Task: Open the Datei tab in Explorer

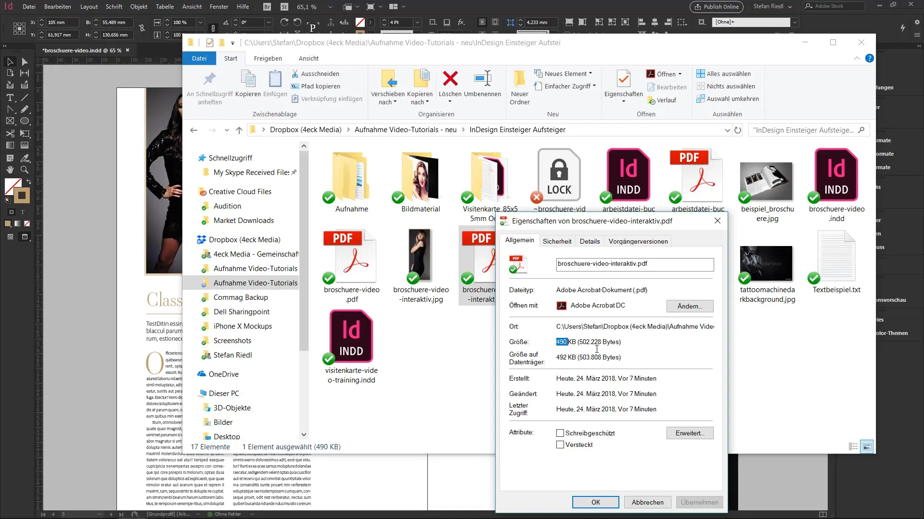Action: pos(199,58)
